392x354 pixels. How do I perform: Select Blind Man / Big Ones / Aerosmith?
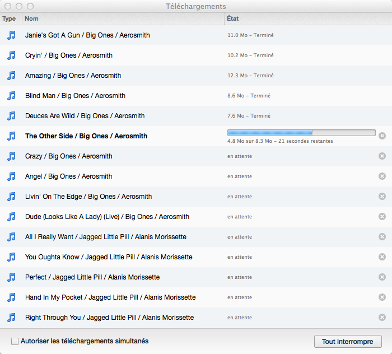(x=75, y=96)
